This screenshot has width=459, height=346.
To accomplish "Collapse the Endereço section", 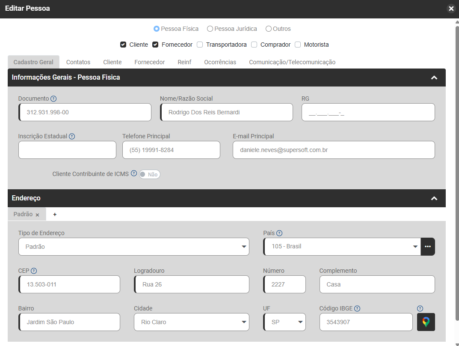I will [x=434, y=198].
